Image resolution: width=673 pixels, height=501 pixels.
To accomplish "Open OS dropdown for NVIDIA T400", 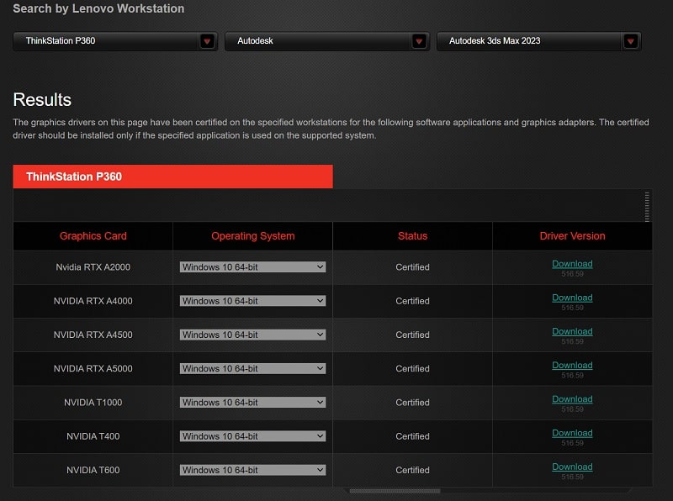I will pos(252,436).
